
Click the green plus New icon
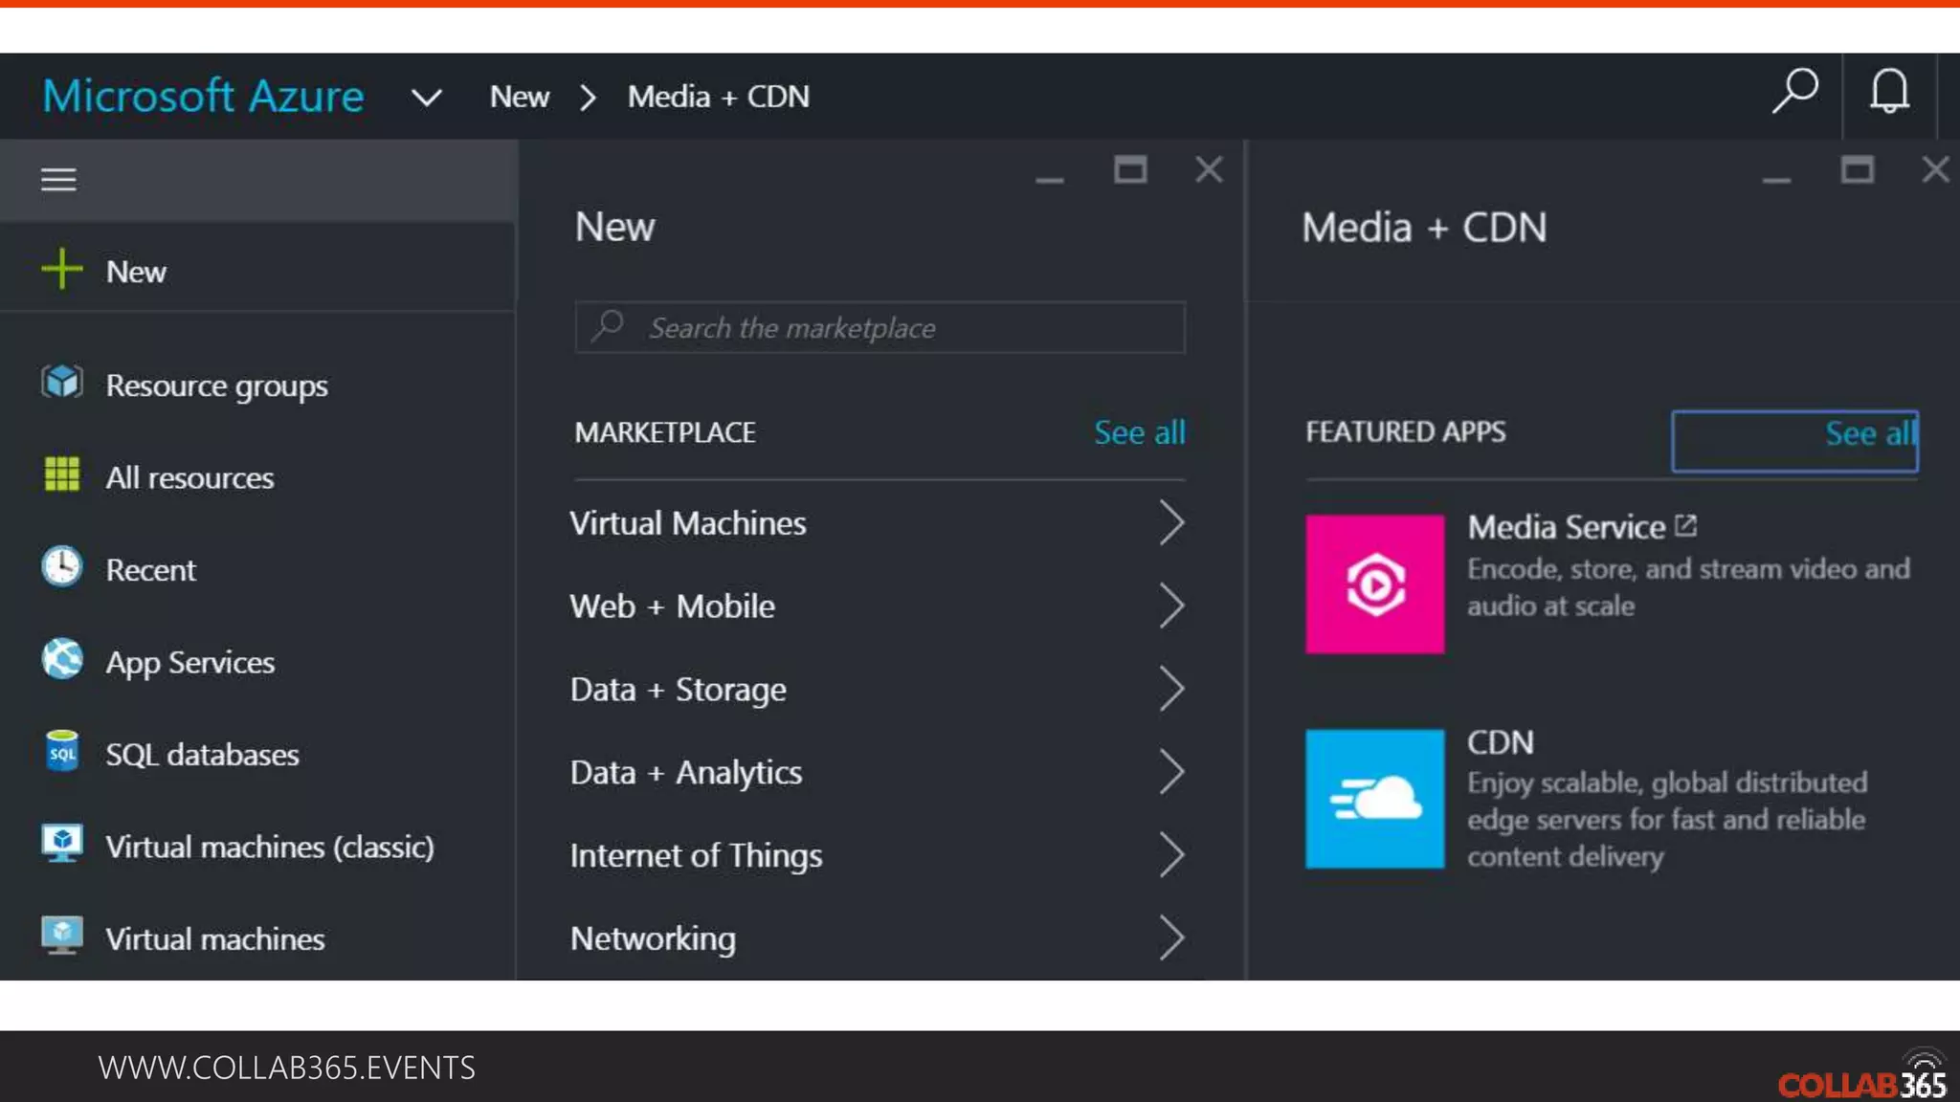62,270
